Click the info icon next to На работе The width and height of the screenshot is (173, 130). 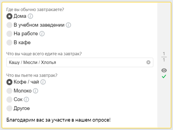(x=42, y=34)
